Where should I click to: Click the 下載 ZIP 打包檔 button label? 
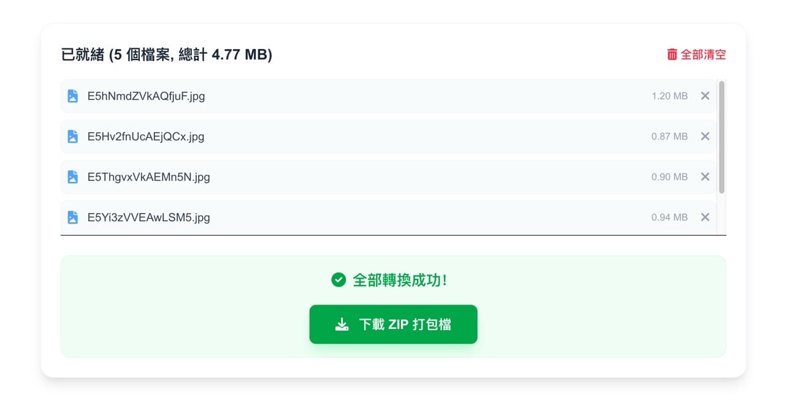405,325
